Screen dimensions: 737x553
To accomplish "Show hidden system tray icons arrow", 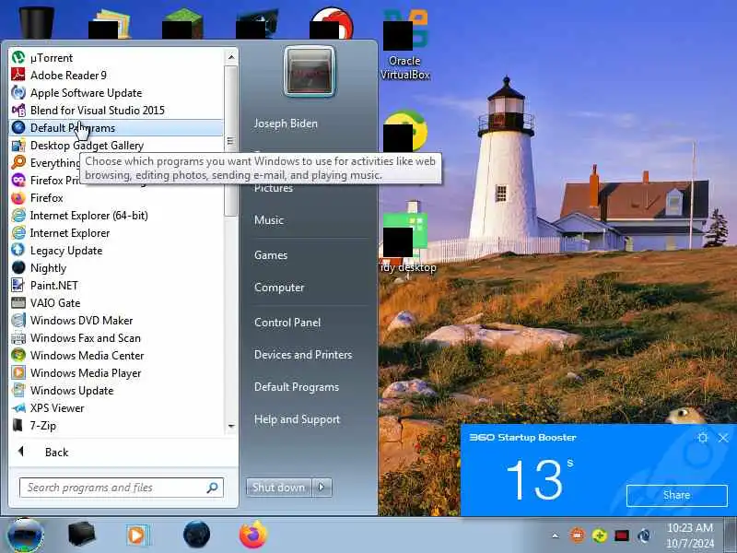I will 556,535.
